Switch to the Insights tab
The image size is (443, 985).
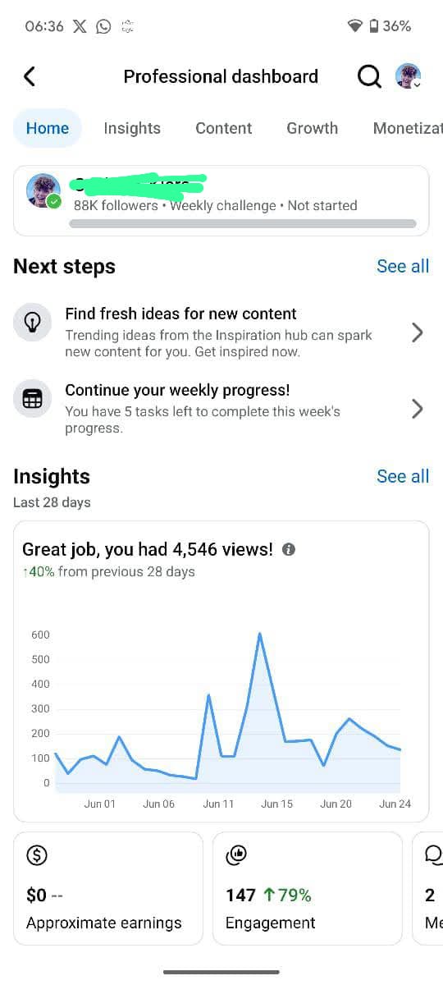pos(132,128)
